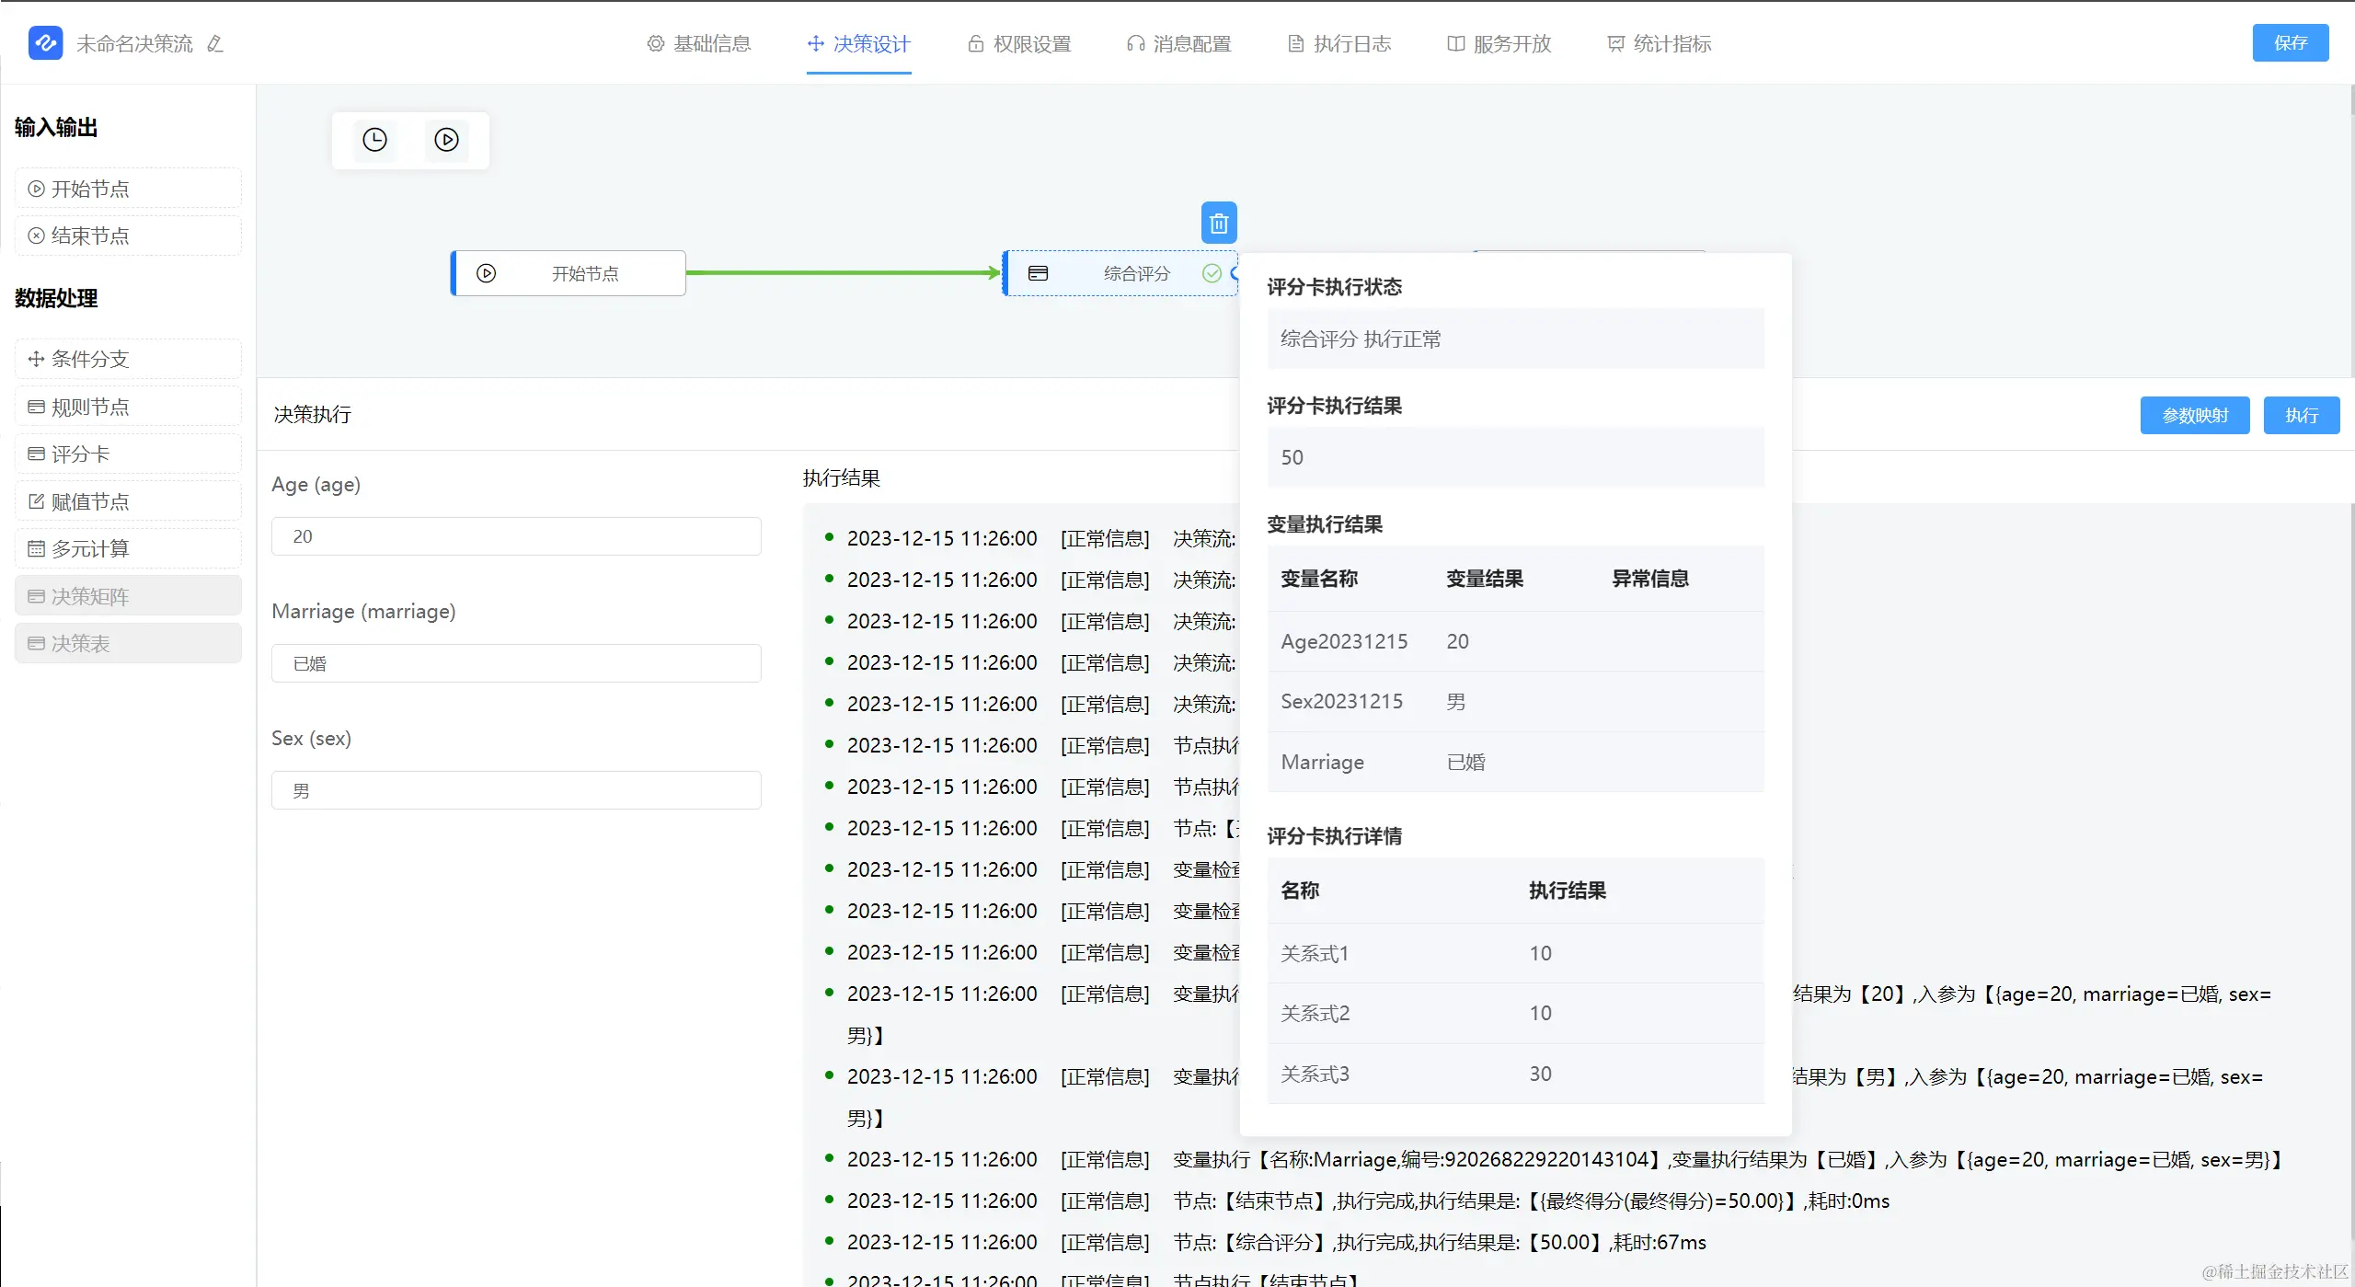Switch to 执行日志 tab
The width and height of the screenshot is (2355, 1287).
tap(1339, 43)
